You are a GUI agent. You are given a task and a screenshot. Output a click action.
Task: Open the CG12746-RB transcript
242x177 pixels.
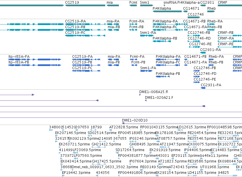[194, 36]
